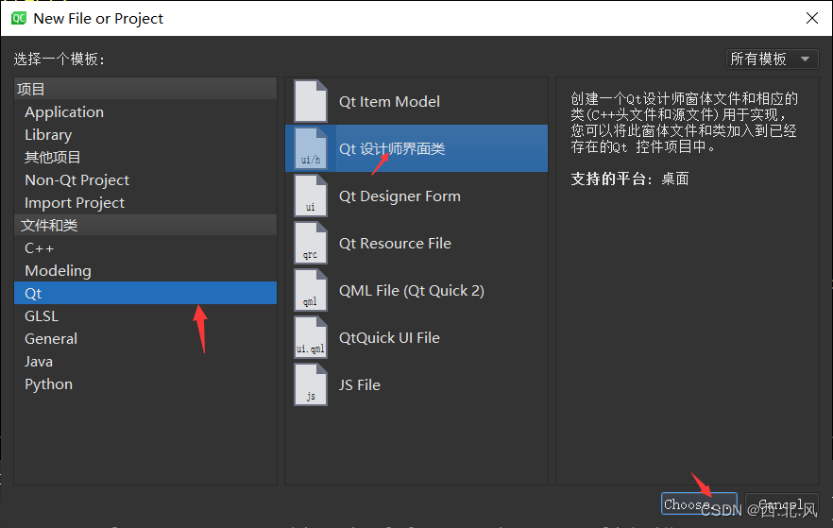Click the qrc resource file icon
This screenshot has height=528, width=833.
click(311, 243)
